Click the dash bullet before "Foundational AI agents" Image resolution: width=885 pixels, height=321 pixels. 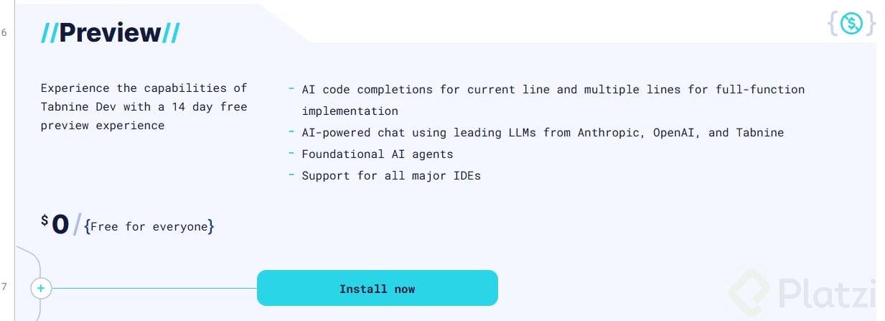[291, 154]
